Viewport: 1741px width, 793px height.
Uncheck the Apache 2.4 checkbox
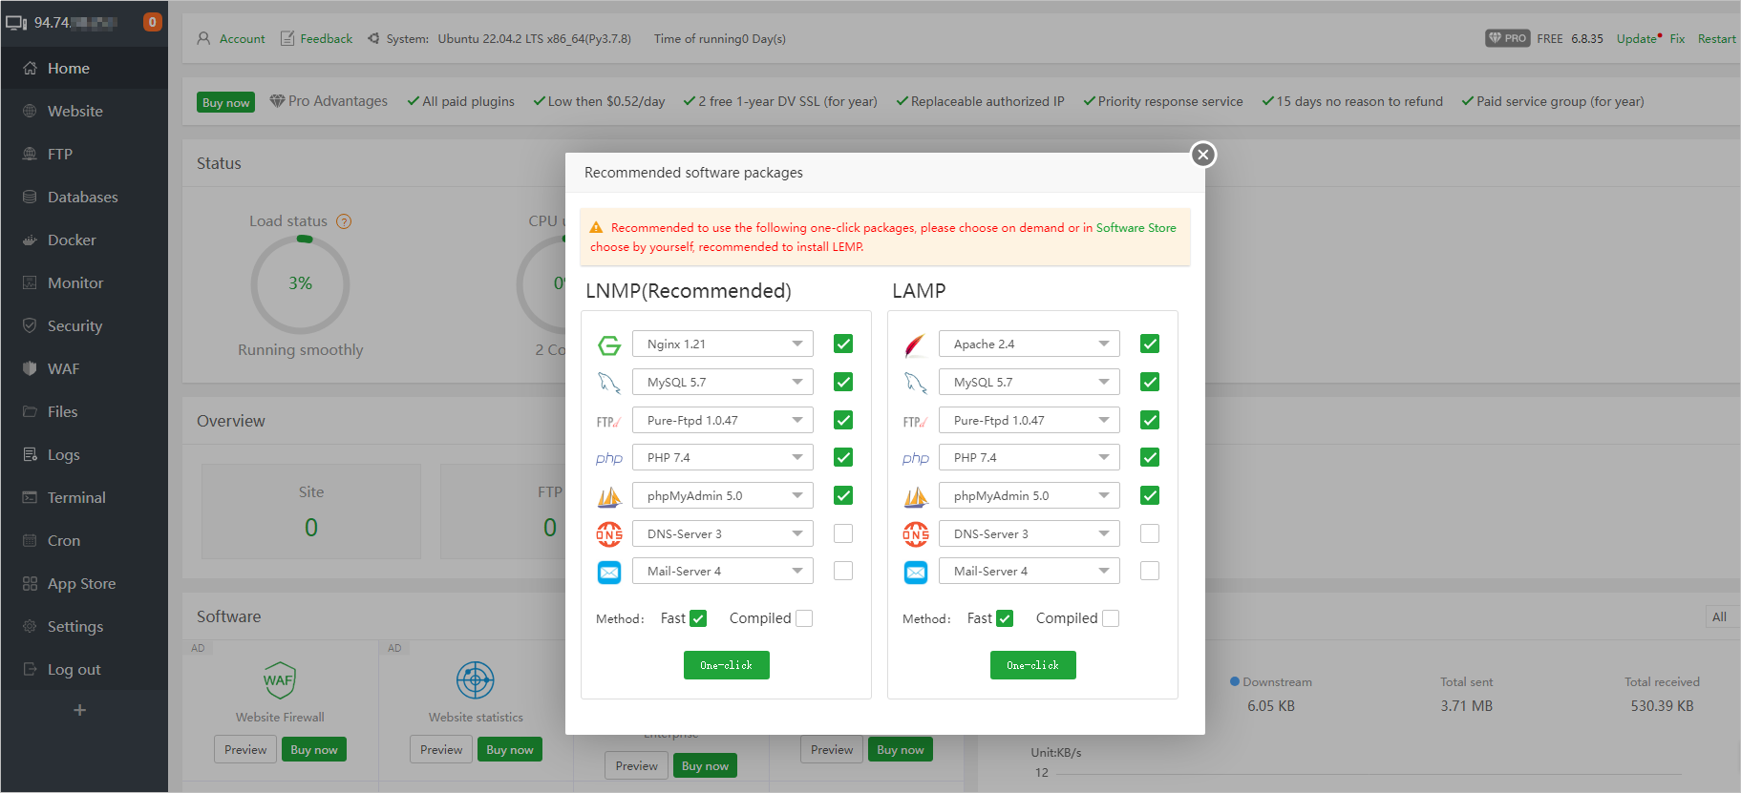coord(1150,344)
